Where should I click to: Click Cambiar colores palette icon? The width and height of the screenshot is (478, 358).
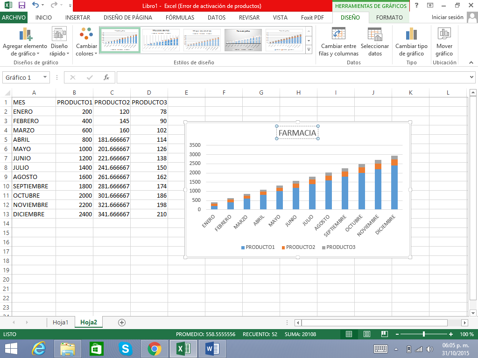pyautogui.click(x=86, y=34)
